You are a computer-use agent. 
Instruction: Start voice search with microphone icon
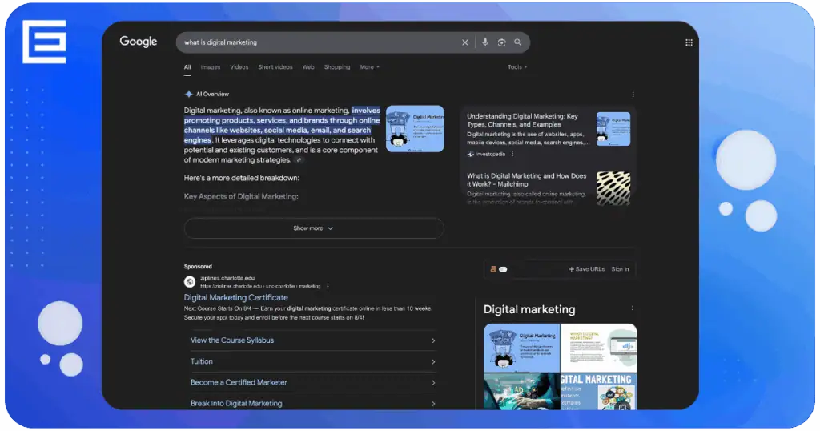tap(485, 42)
